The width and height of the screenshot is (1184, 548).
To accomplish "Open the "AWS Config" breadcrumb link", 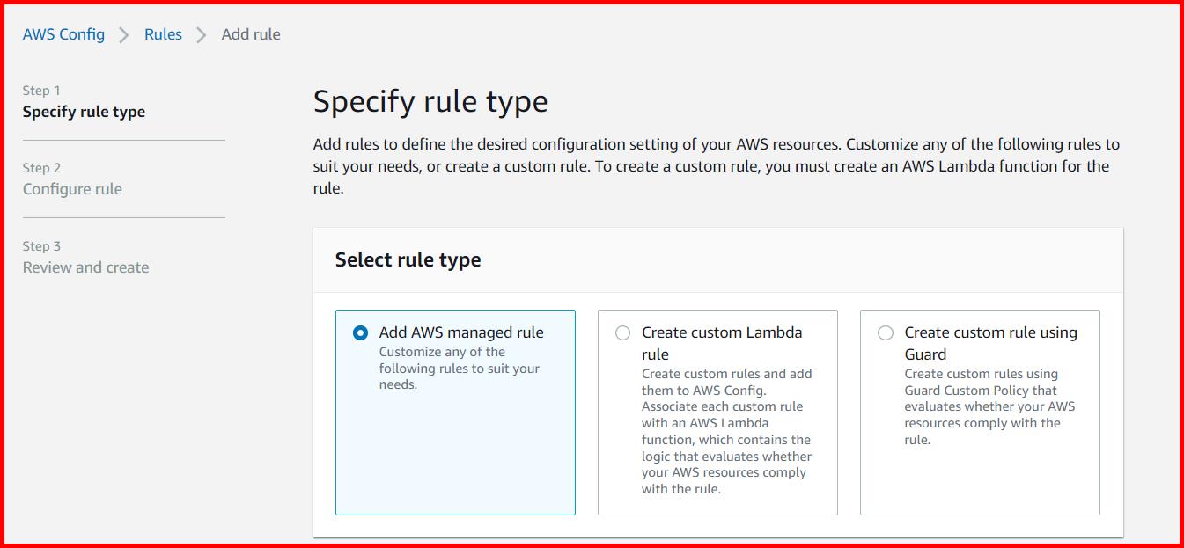I will point(63,34).
